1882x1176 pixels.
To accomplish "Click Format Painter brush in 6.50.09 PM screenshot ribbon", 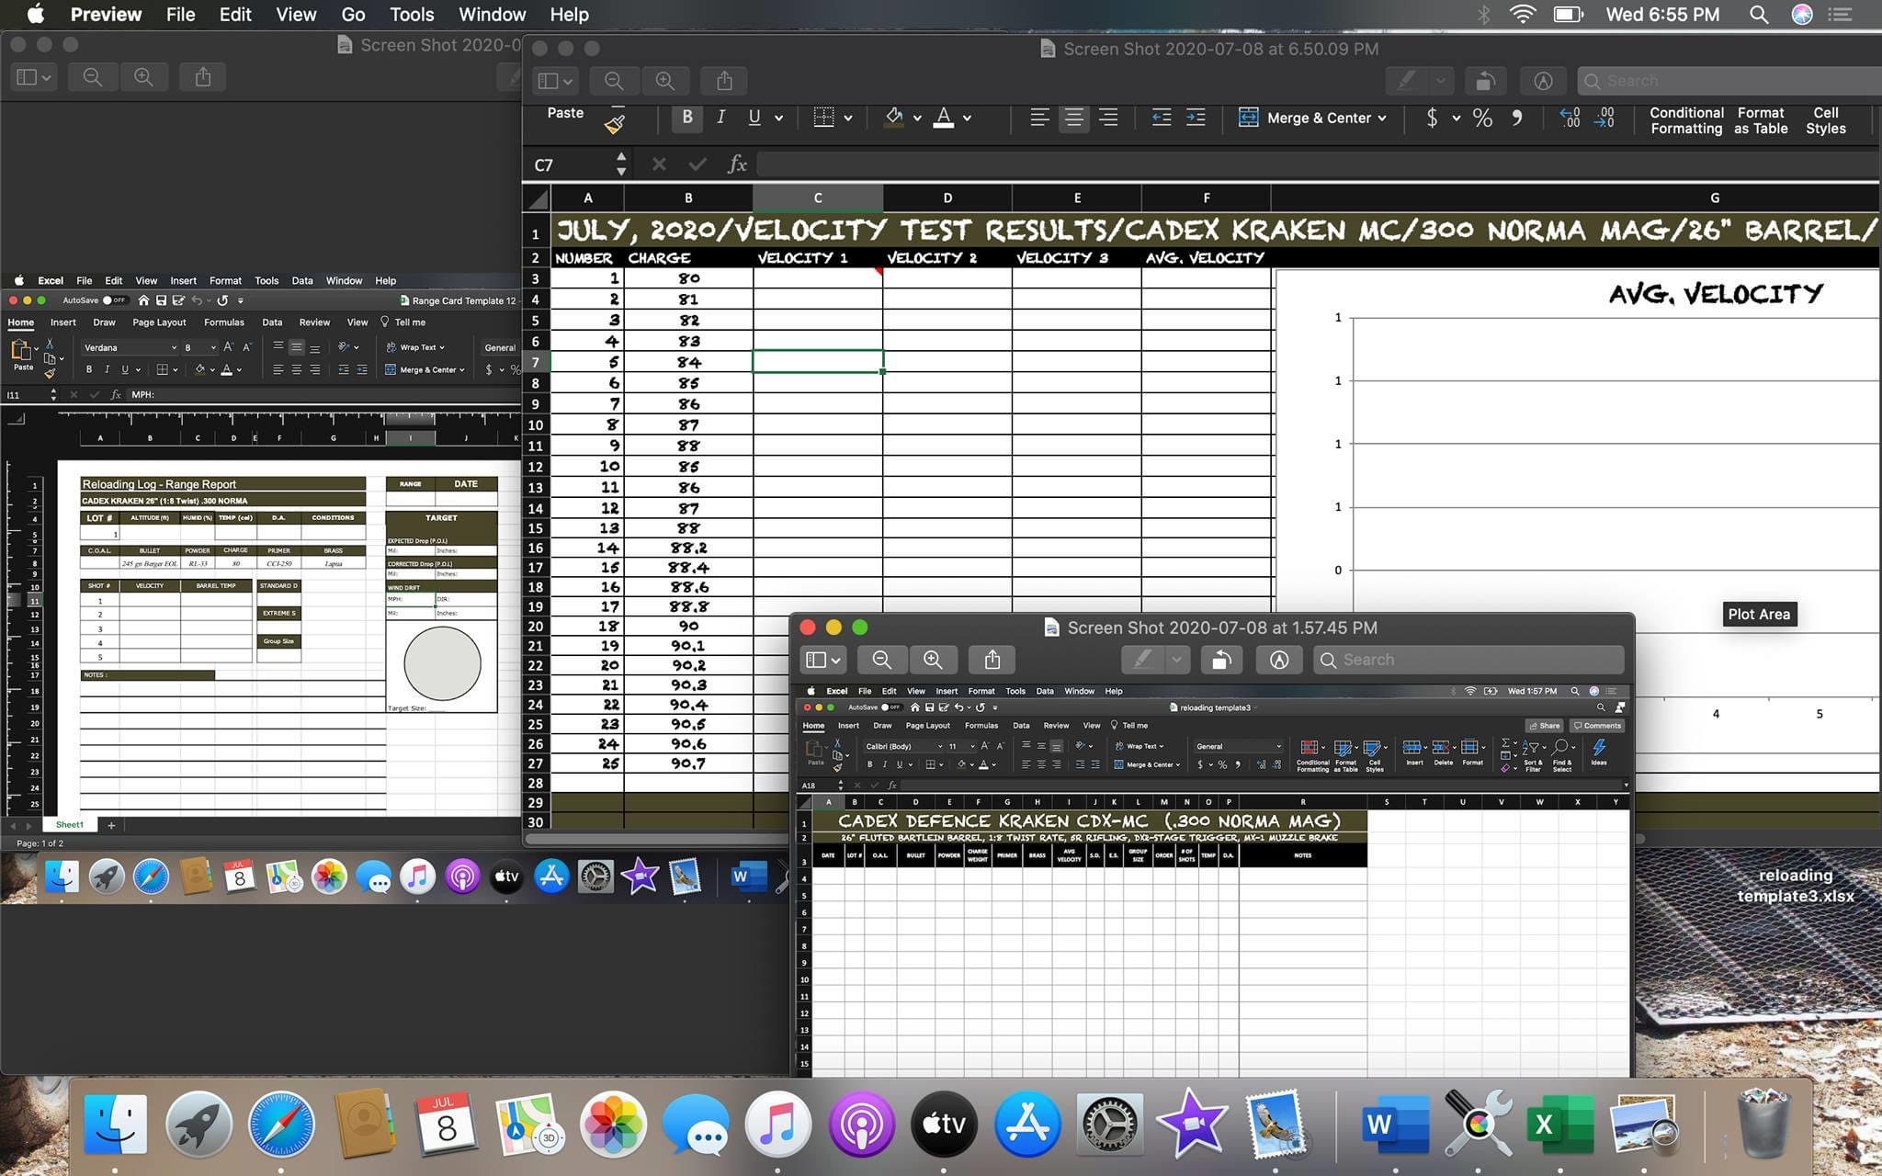I will (x=615, y=124).
